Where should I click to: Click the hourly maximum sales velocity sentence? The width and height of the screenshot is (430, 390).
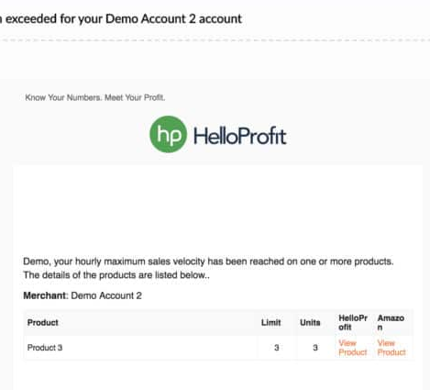pyautogui.click(x=208, y=262)
